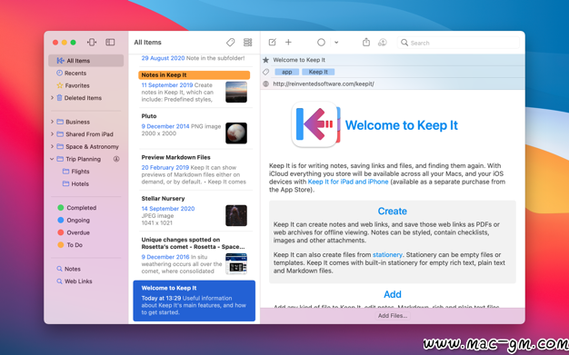The height and width of the screenshot is (355, 569).
Task: Open Recents in sidebar
Action: coord(75,73)
